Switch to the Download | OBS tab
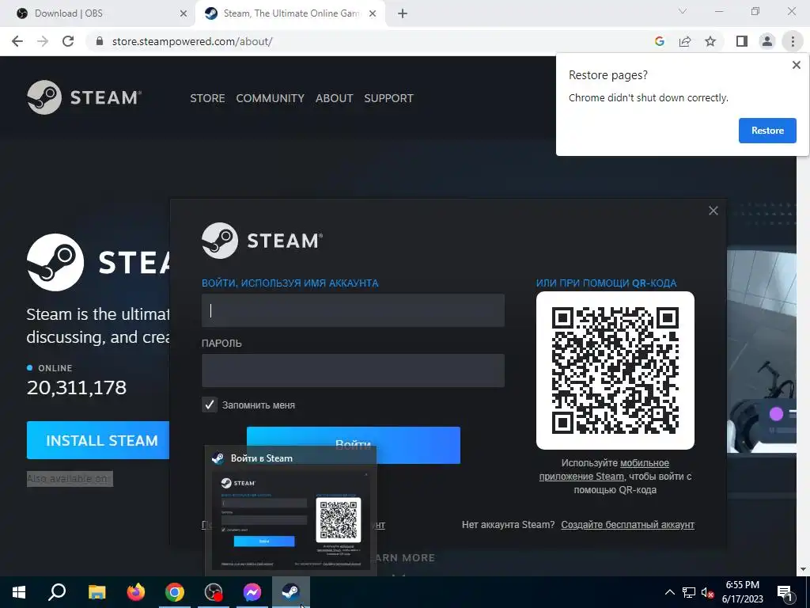 click(98, 13)
